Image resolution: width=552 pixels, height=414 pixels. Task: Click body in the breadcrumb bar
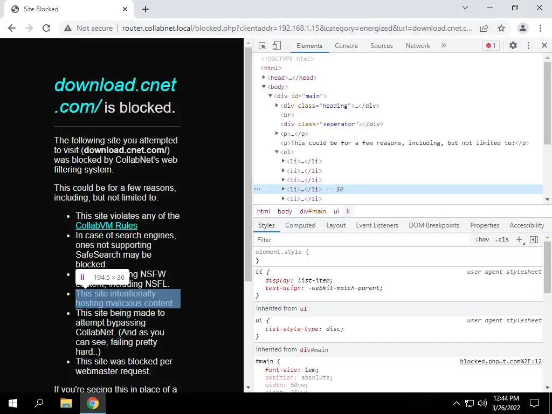tap(285, 211)
